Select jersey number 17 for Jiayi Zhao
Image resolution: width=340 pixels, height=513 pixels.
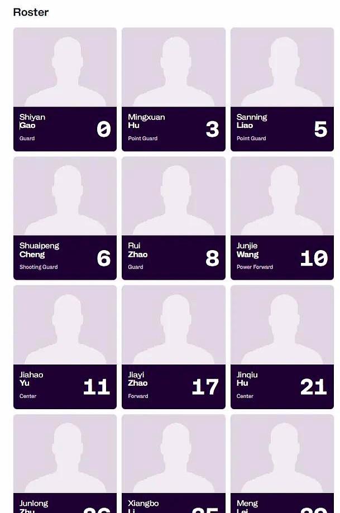point(205,387)
